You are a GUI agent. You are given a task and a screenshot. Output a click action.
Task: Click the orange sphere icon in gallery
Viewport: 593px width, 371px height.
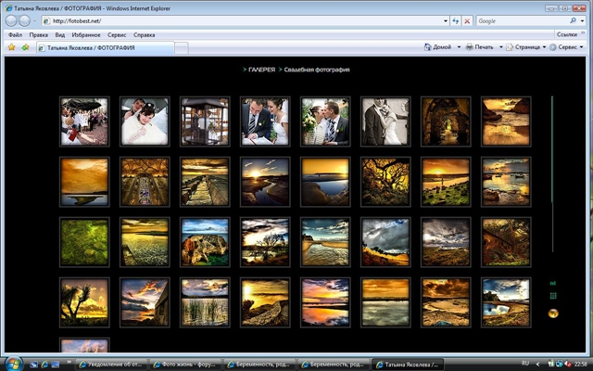pos(553,313)
